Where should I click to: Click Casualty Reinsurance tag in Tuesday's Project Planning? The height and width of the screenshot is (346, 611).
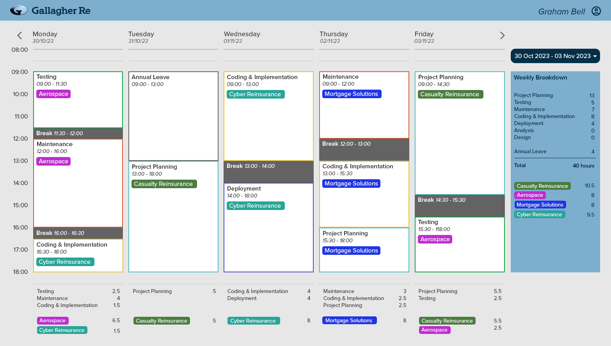[163, 184]
